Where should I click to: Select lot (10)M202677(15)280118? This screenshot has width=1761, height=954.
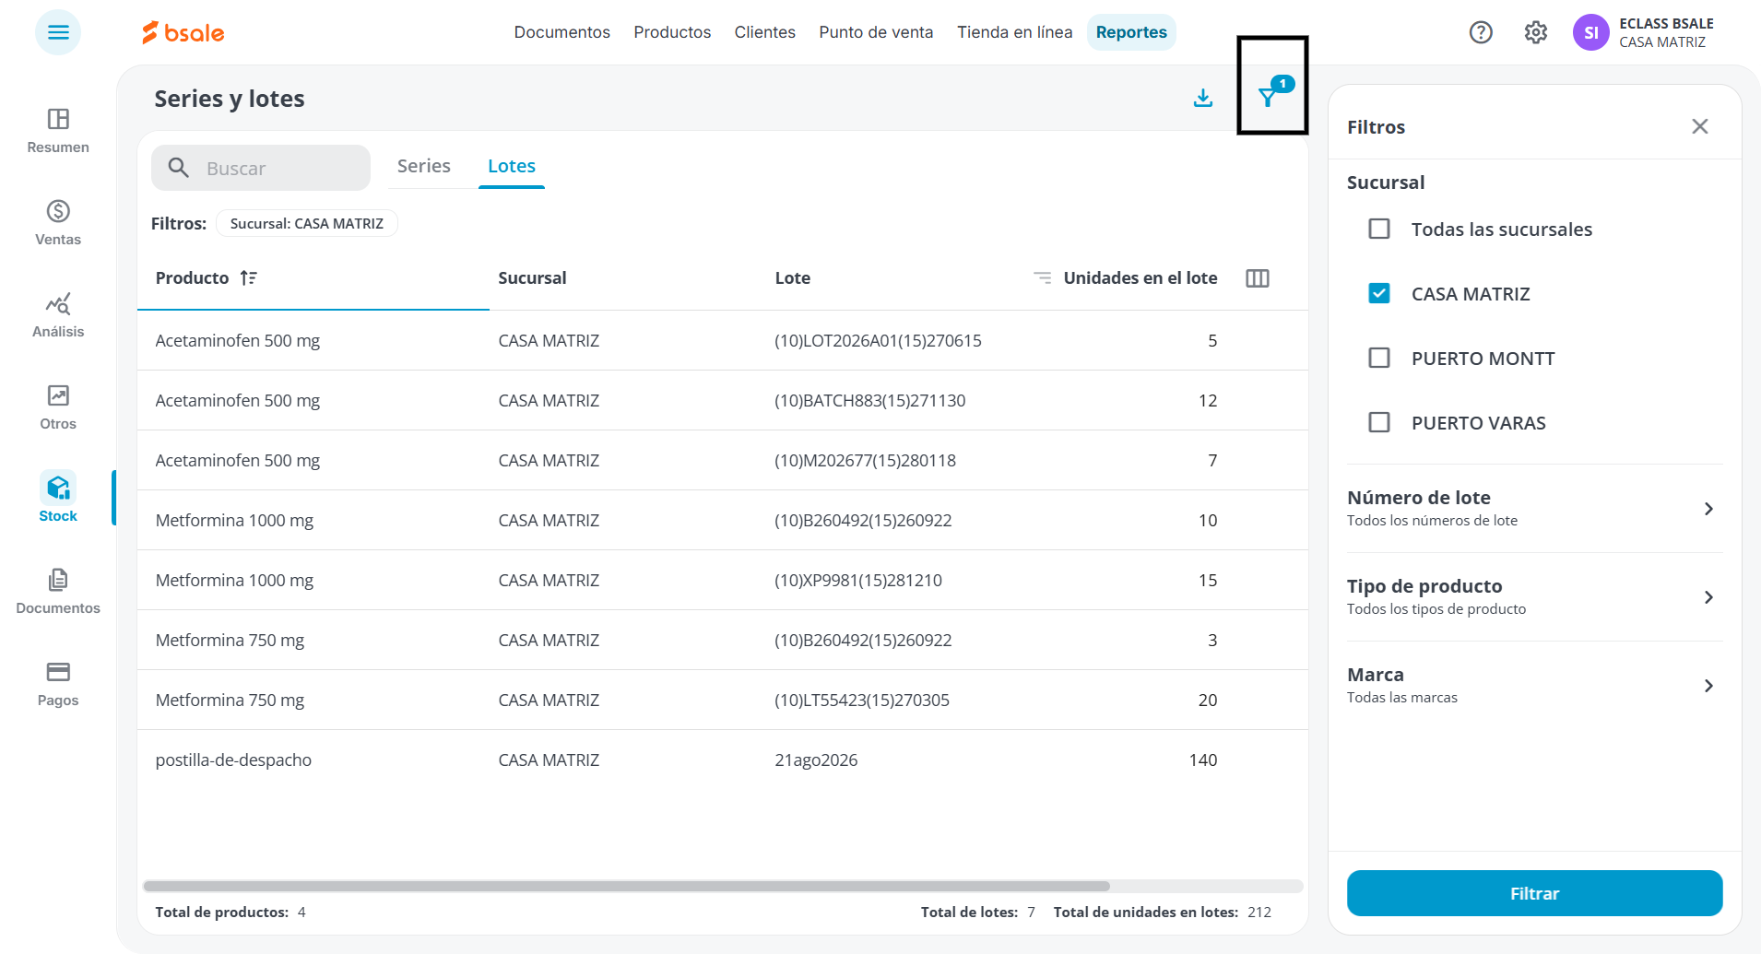click(865, 461)
